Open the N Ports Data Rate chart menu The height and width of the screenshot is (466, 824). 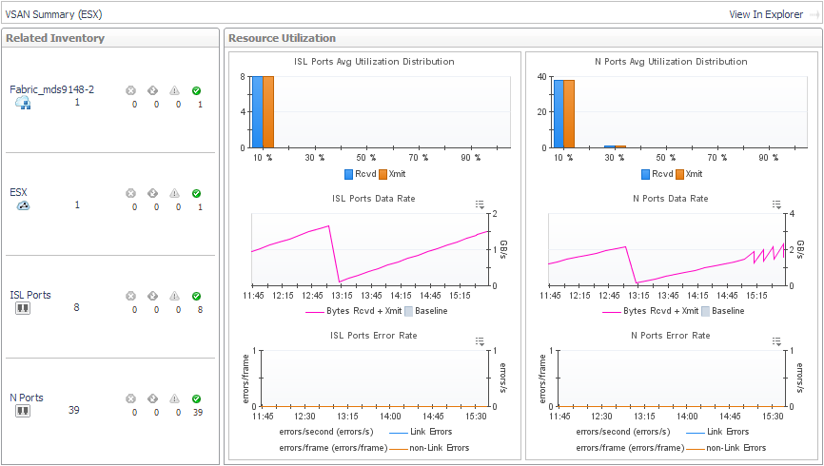coord(776,204)
